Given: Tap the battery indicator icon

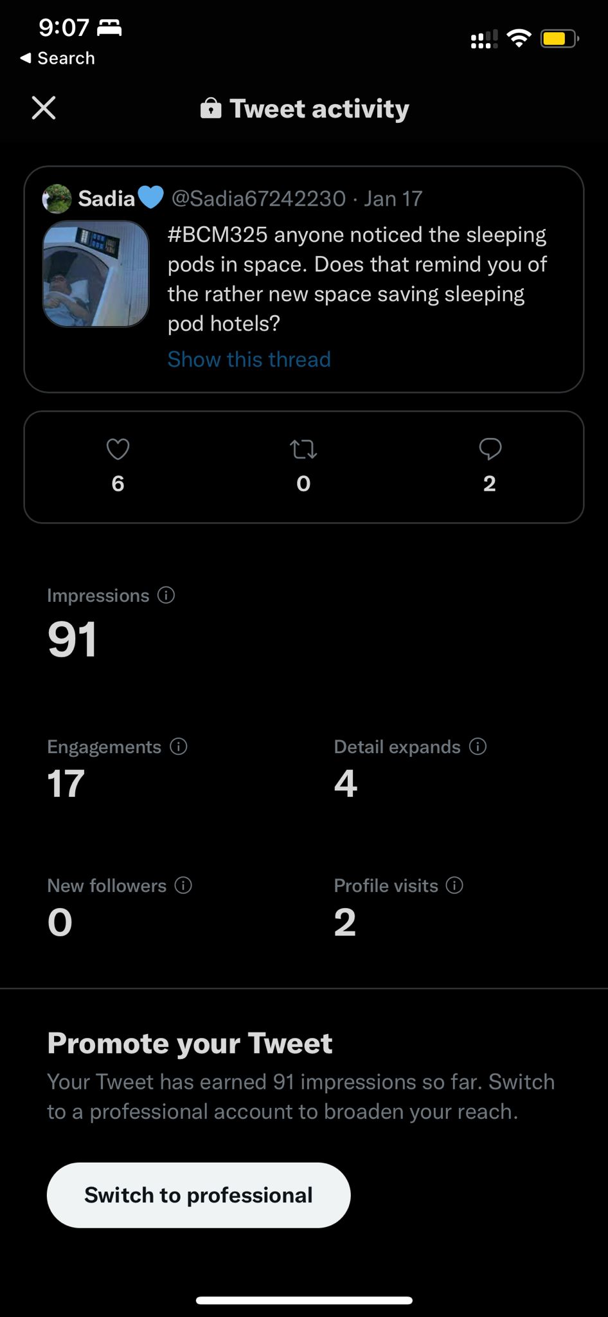Looking at the screenshot, I should (x=559, y=39).
